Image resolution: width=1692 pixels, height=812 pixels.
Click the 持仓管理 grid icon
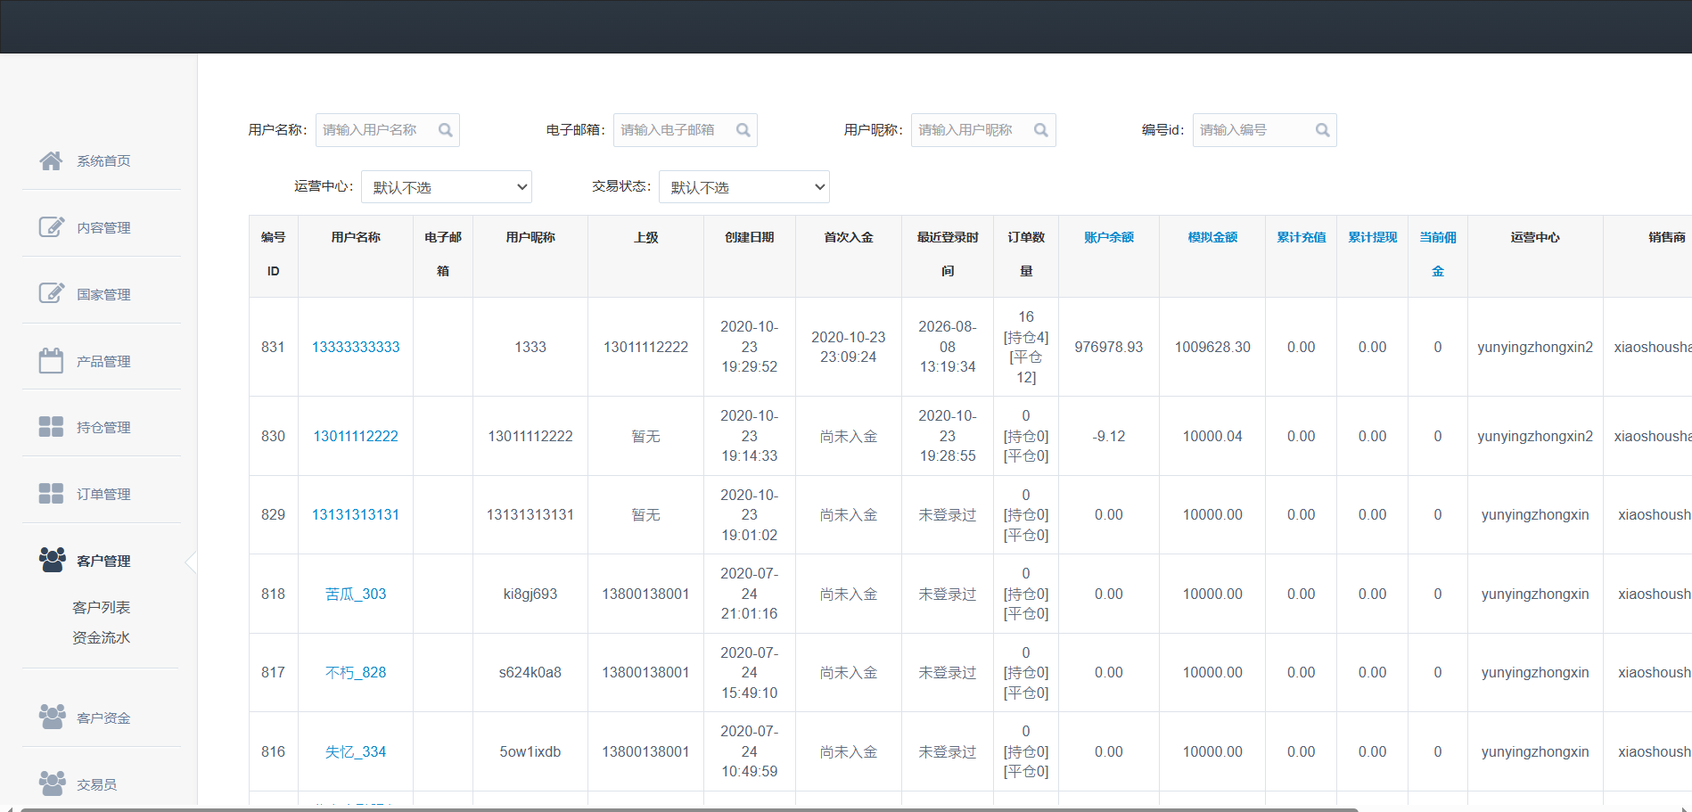point(51,427)
